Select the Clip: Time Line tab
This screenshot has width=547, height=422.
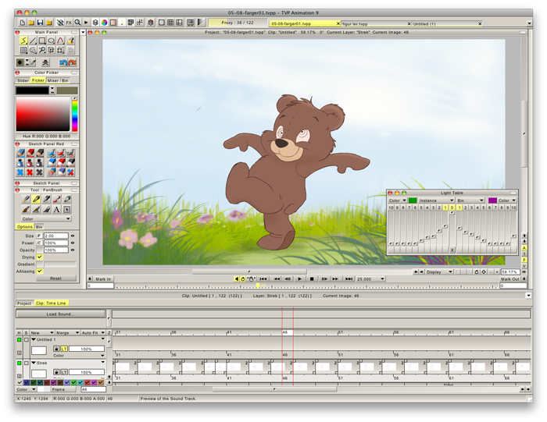51,303
